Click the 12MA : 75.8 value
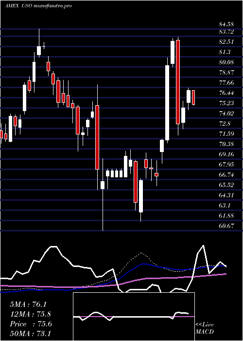This screenshot has width=243, height=341. (30, 314)
